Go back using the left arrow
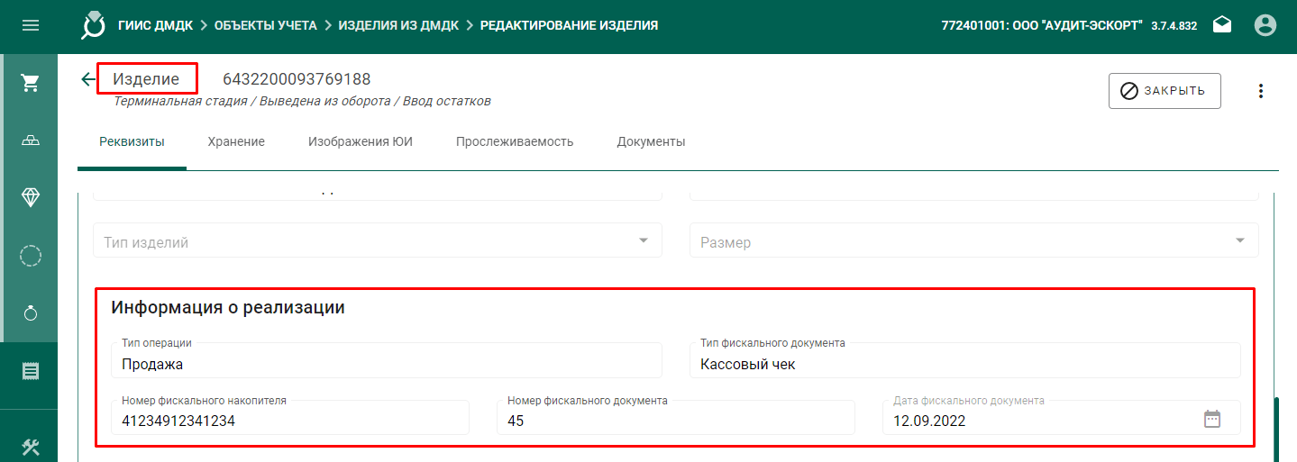The image size is (1297, 462). 87,79
